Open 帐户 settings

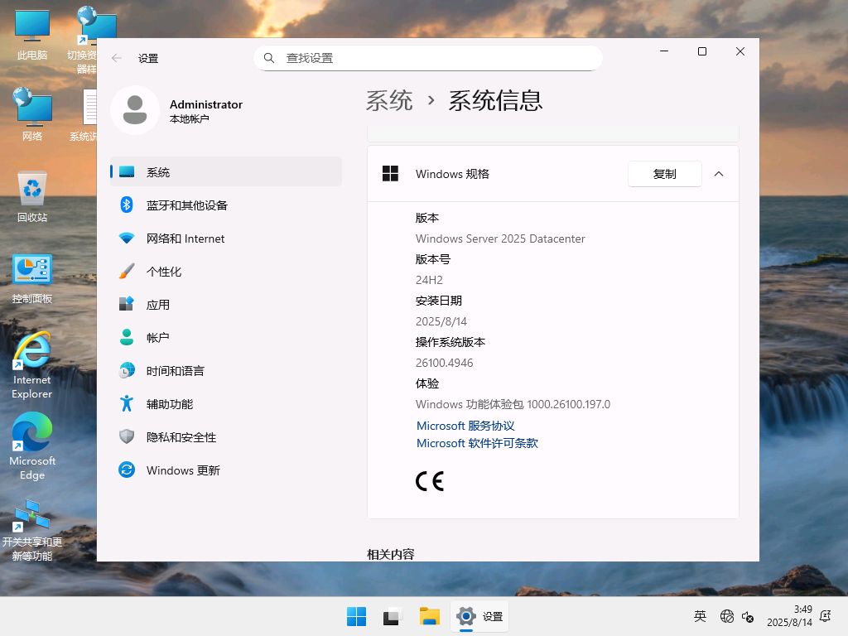[x=226, y=338]
